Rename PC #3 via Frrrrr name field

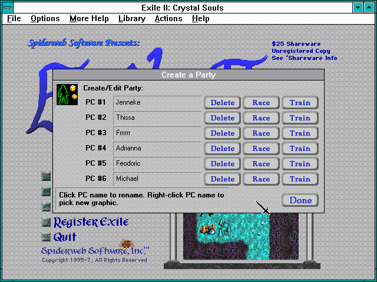[x=157, y=133]
